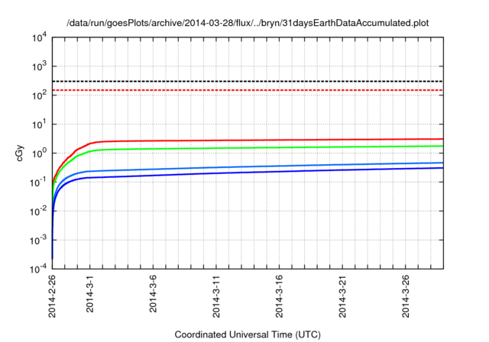Click the 2014-3-16 date label
The image size is (489, 342).
pyautogui.click(x=280, y=296)
